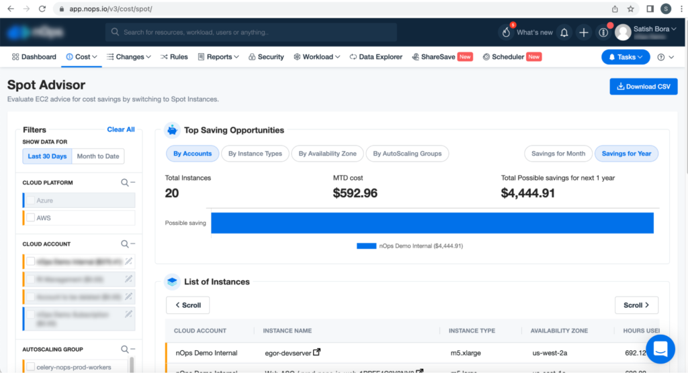Screen dimensions: 688x373
Task: Check the AWS platform checkbox
Action: (30, 218)
